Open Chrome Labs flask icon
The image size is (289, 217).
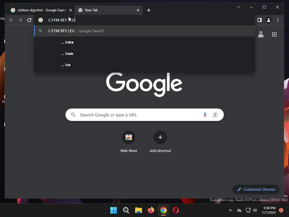click(260, 34)
